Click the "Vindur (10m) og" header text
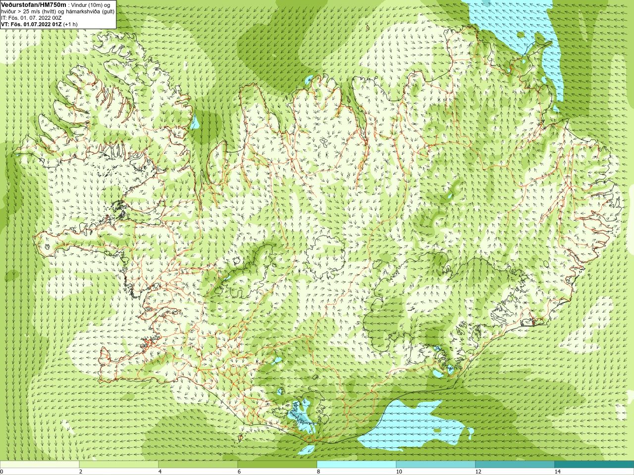The width and height of the screenshot is (634, 475). [x=91, y=4]
